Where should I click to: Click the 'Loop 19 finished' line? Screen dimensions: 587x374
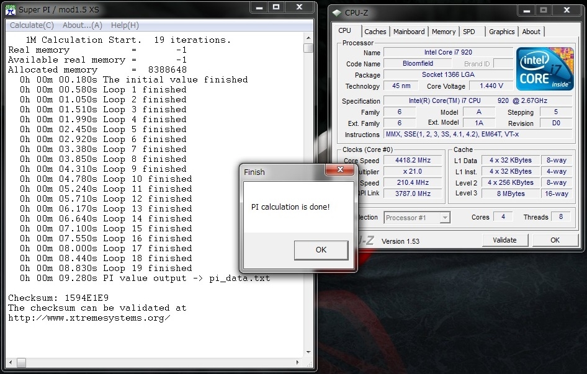[106, 269]
